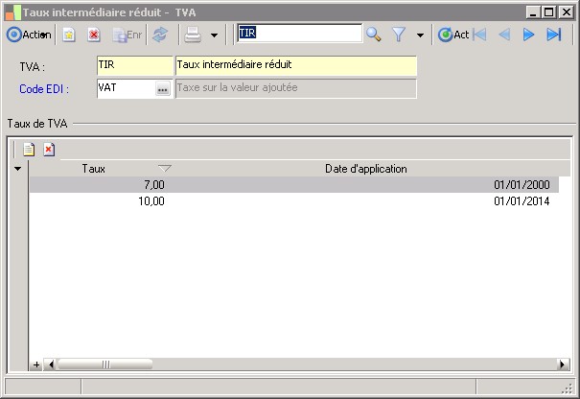The height and width of the screenshot is (399, 580).
Task: Toggle the Taux column sort arrow
Action: (x=165, y=169)
